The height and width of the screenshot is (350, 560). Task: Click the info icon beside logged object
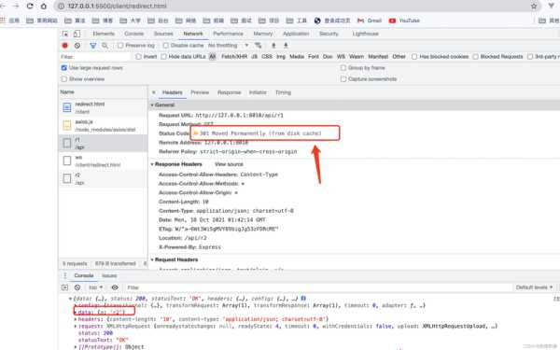click(303, 299)
